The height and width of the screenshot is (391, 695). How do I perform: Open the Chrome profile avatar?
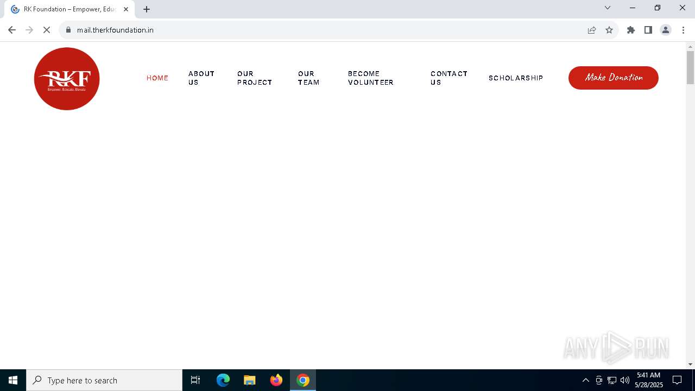click(x=666, y=30)
